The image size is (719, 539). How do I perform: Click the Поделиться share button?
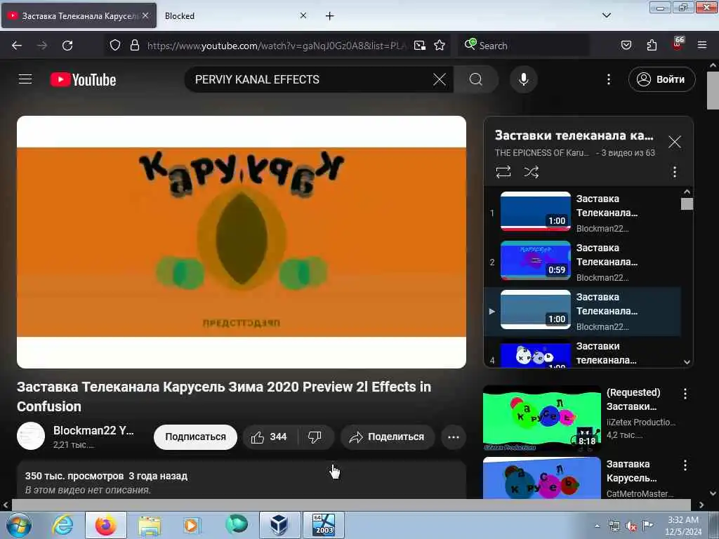(387, 437)
